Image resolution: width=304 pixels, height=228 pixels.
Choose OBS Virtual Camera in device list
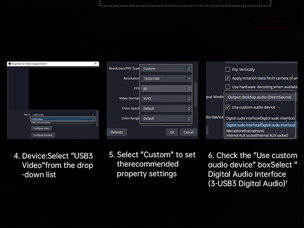63,123
